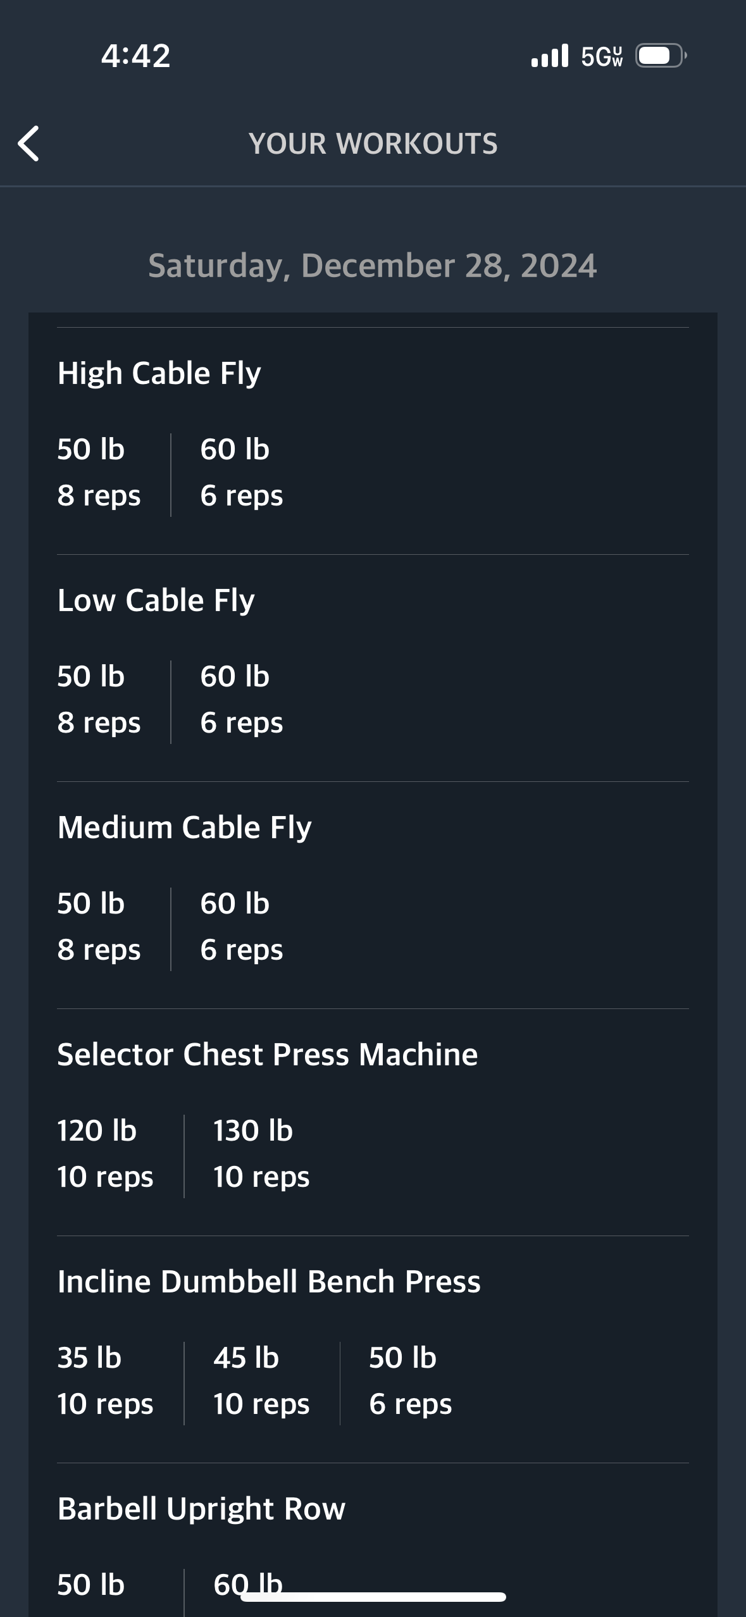Tap the back arrow icon
Screen dimensions: 746x1617
point(28,144)
